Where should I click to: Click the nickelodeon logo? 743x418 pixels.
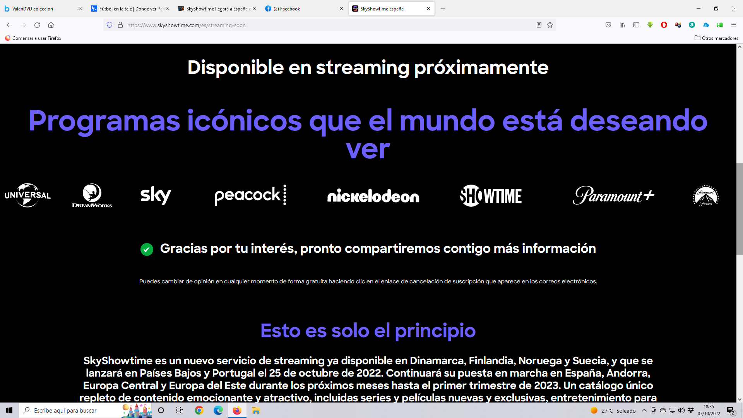pyautogui.click(x=373, y=196)
